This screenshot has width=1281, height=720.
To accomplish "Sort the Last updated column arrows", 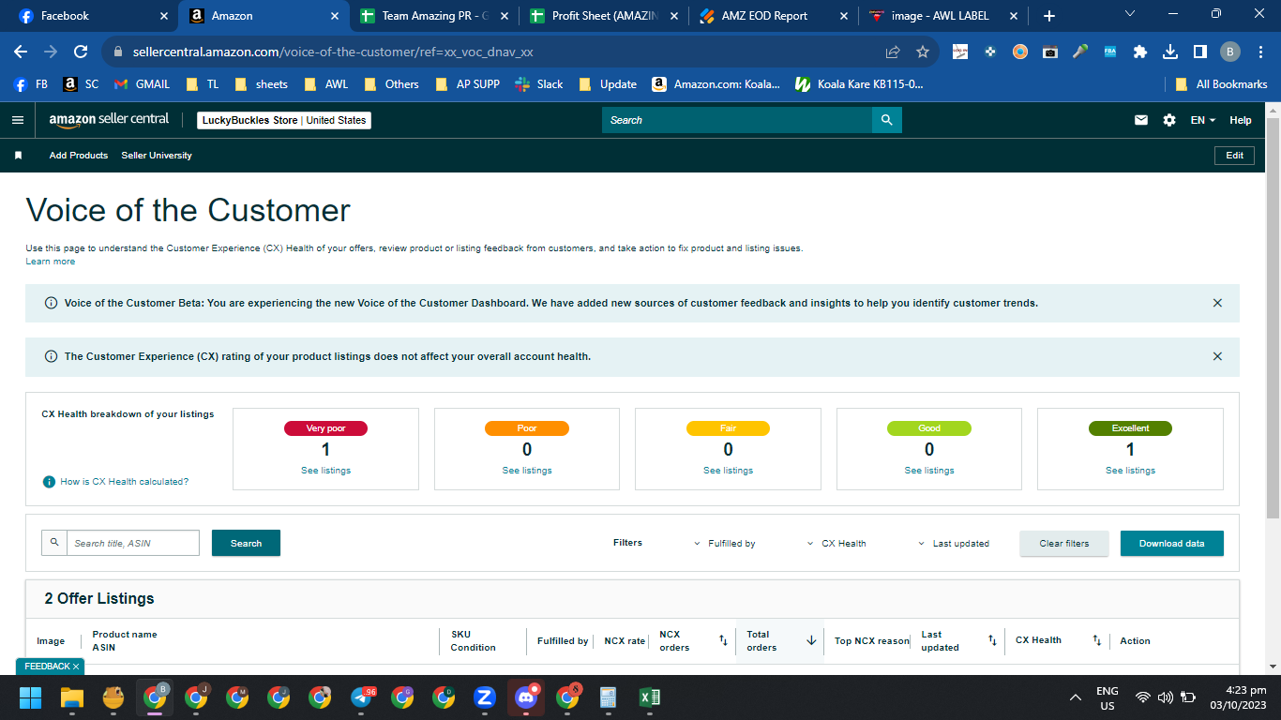I will pos(992,640).
